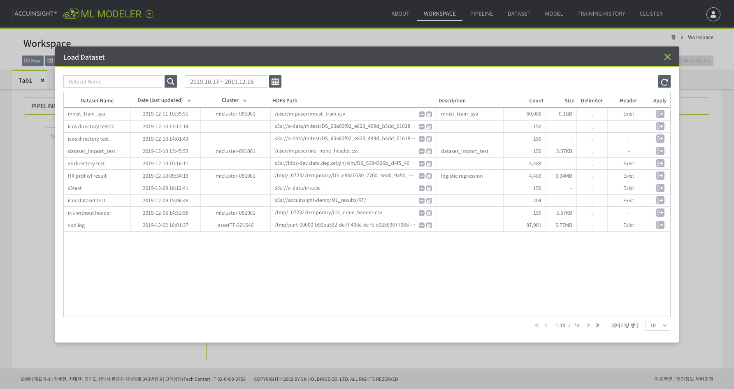
Task: Open the Cluster column filter arrow
Action: [x=245, y=101]
